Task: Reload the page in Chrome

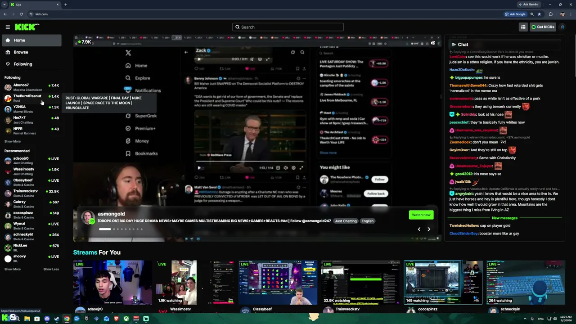Action: tap(21, 14)
